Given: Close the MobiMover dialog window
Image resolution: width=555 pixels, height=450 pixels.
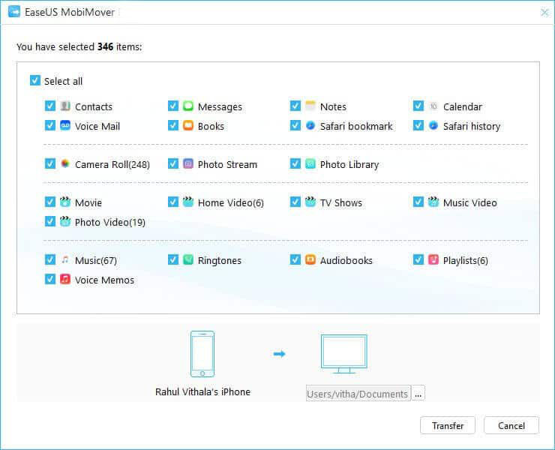Looking at the screenshot, I should (x=544, y=13).
